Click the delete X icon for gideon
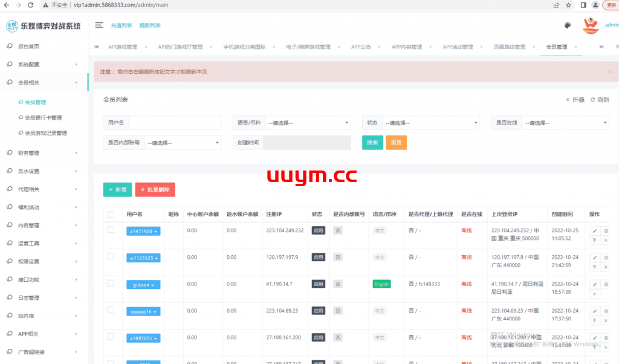 coord(594,294)
